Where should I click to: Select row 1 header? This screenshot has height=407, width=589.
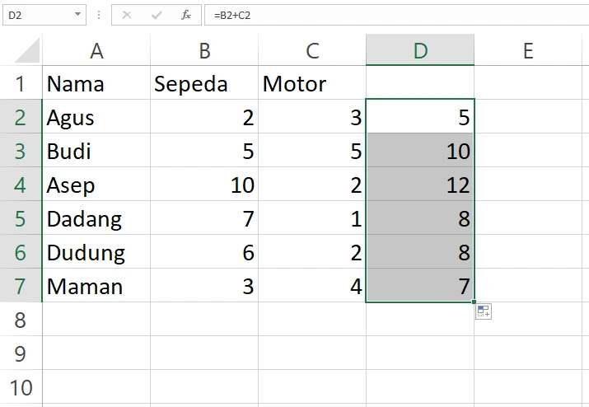tap(21, 83)
